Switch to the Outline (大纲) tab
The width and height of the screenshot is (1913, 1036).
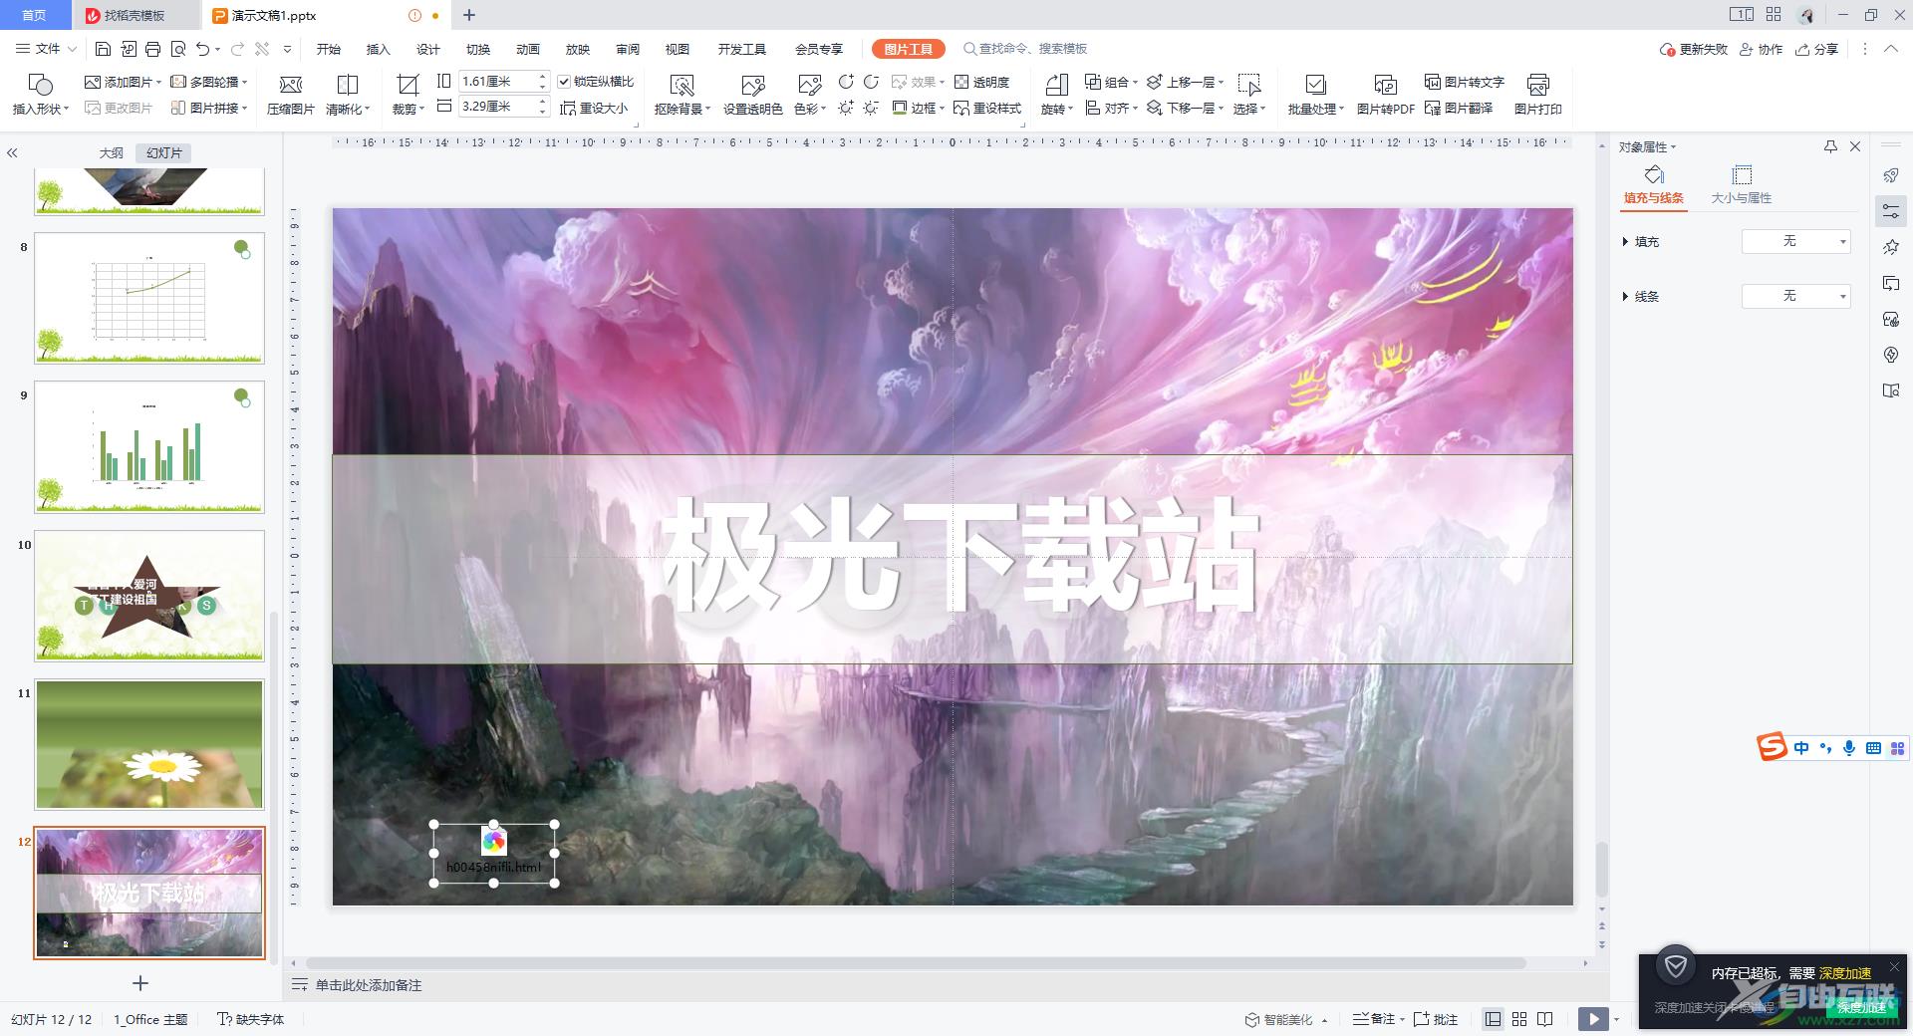[x=111, y=152]
